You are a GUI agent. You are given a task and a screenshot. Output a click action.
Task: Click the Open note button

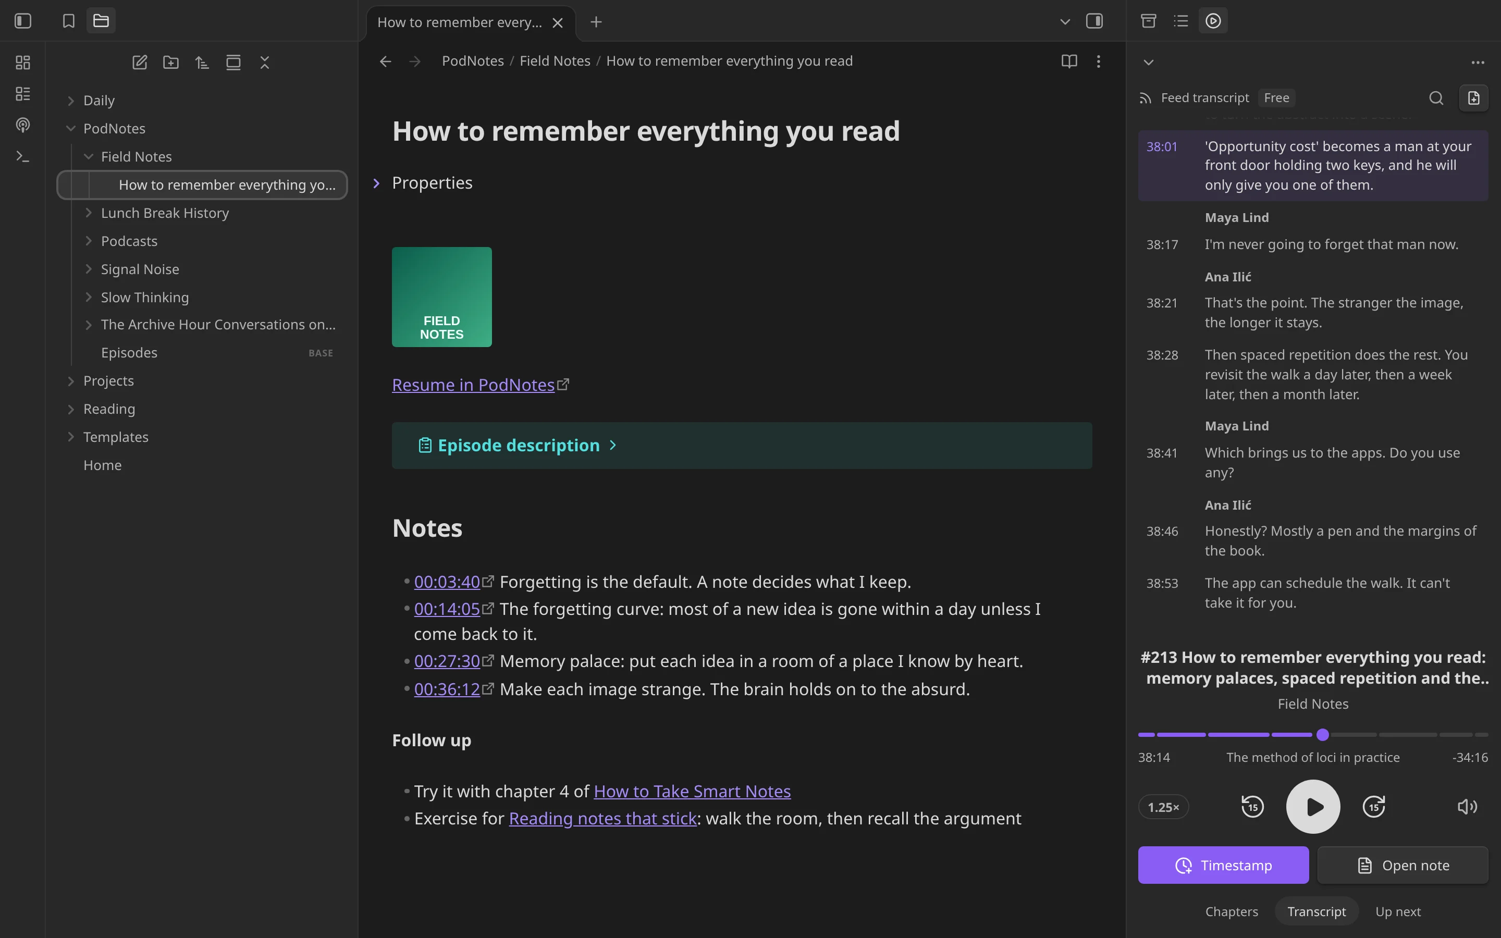(x=1403, y=866)
